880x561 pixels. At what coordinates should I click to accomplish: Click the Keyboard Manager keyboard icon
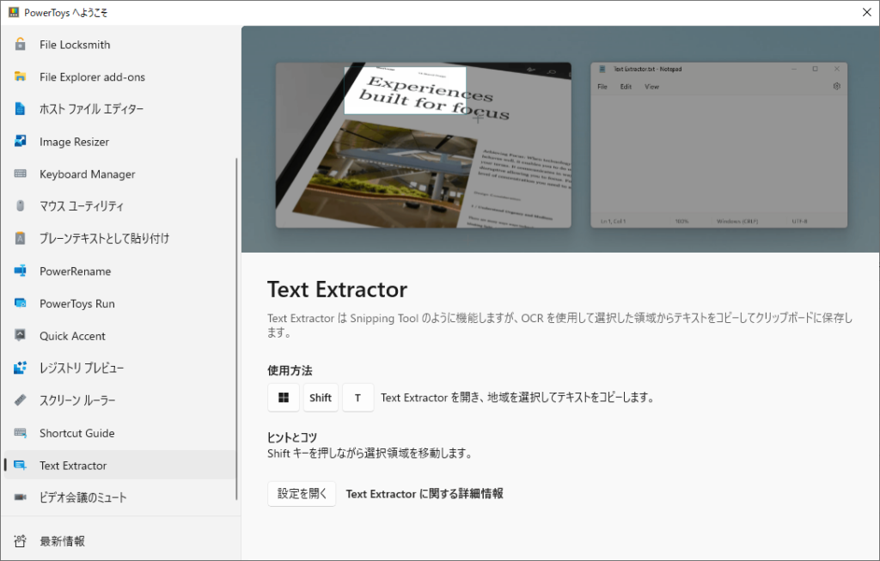pos(21,174)
